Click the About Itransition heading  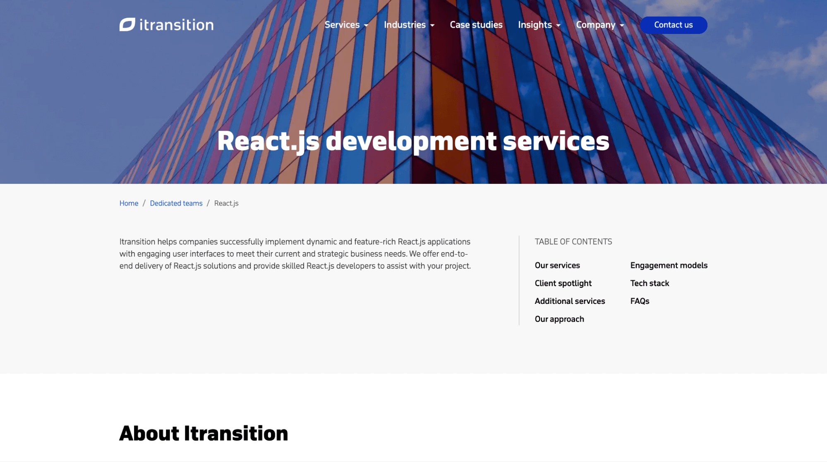click(204, 433)
